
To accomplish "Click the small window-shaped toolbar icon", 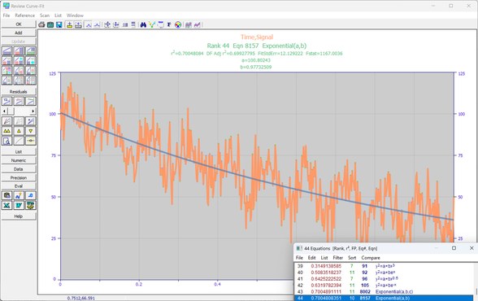I will [161, 24].
